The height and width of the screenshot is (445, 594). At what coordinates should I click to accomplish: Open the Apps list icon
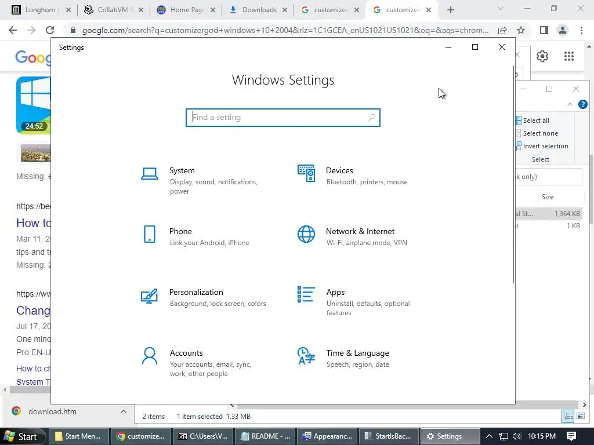click(306, 294)
